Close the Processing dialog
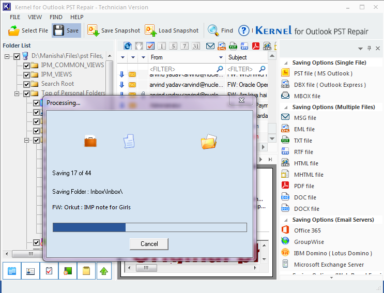The height and width of the screenshot is (293, 384). [241, 100]
